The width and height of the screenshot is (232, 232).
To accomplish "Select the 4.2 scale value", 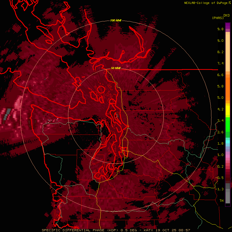I will point(220,109).
